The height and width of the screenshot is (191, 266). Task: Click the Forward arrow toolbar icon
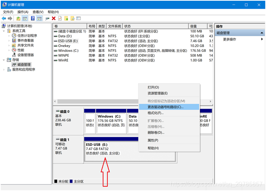pos(10,18)
